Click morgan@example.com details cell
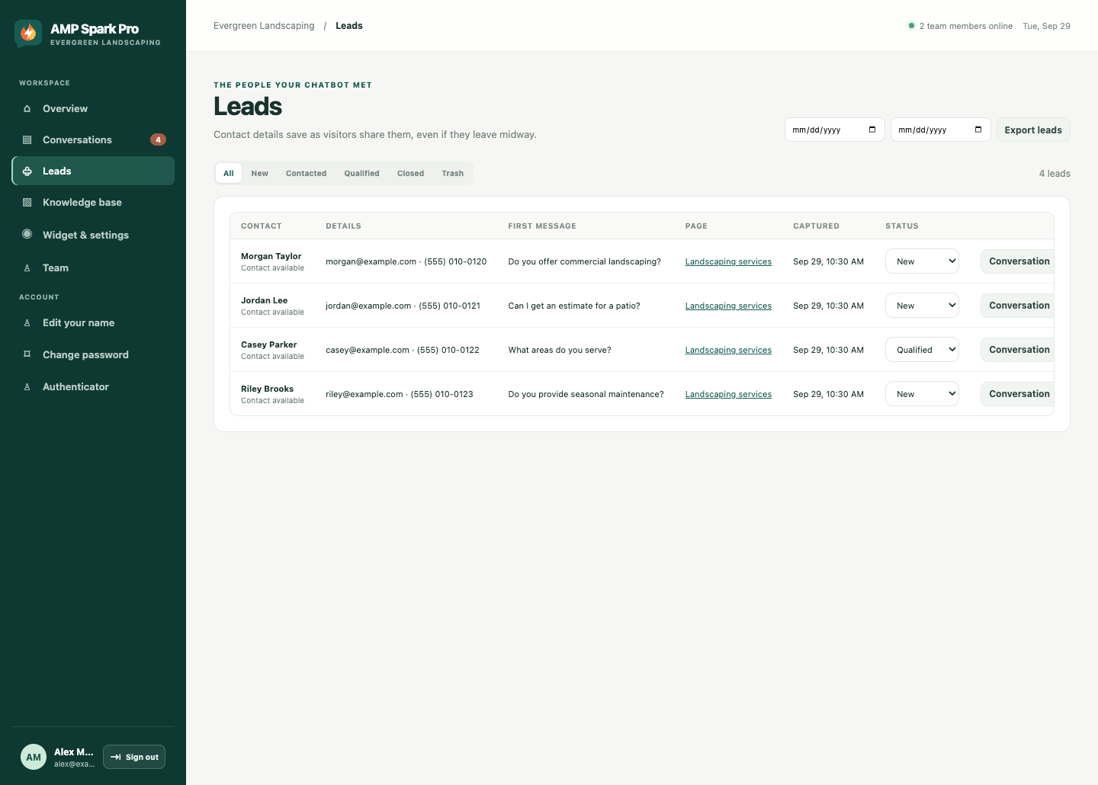 [x=406, y=261]
